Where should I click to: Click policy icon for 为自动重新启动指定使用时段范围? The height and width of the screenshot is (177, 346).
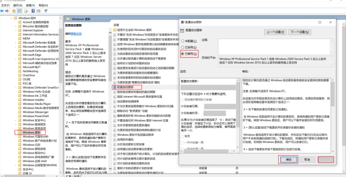(x=115, y=54)
